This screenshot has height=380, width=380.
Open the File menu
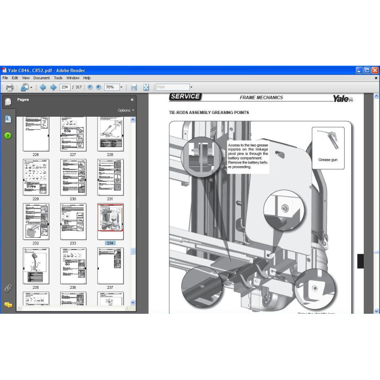(5, 78)
